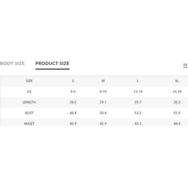Click the S size column header
The height and width of the screenshot is (188, 188).
pyautogui.click(x=73, y=81)
